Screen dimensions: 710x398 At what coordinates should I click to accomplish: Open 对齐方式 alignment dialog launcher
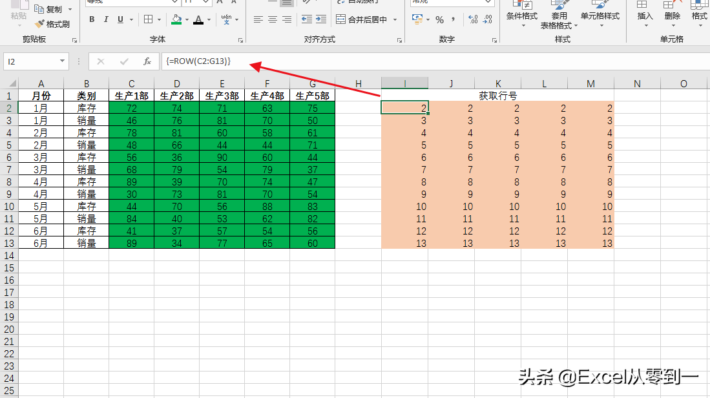(x=399, y=40)
